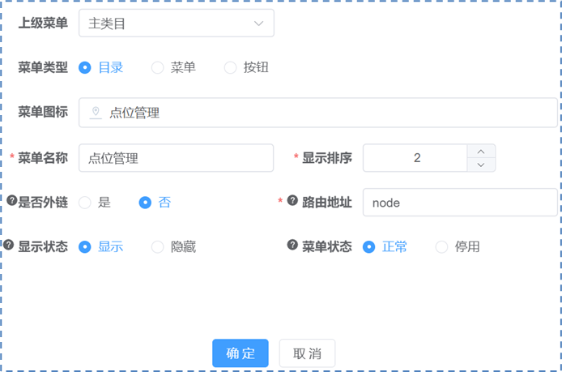Set 是否外链 to 是
The image size is (562, 372).
(84, 203)
